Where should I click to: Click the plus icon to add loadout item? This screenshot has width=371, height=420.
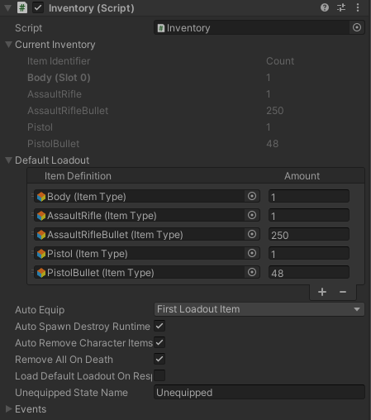pos(322,292)
